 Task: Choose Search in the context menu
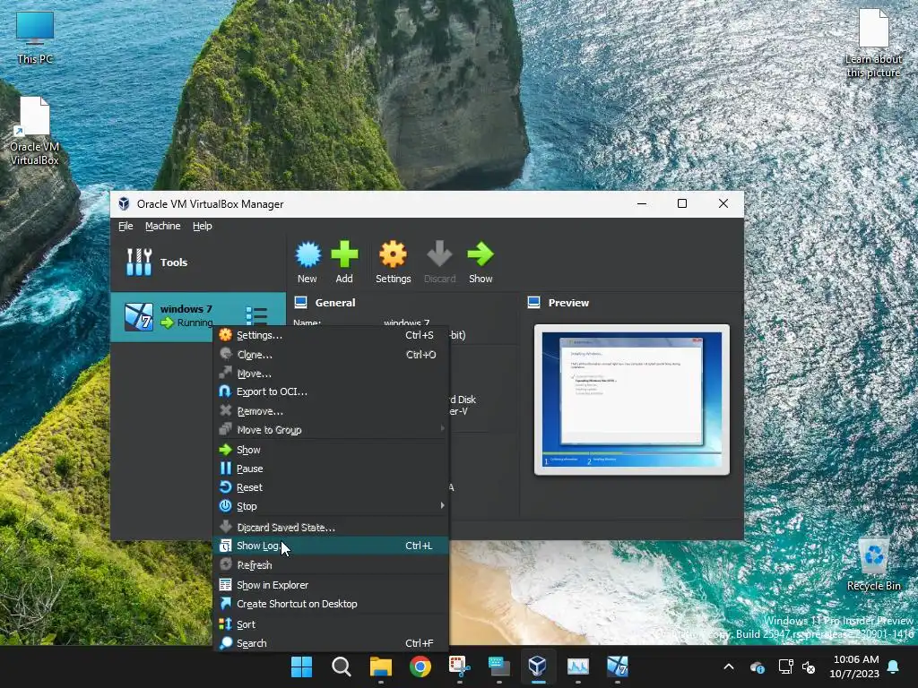pyautogui.click(x=332, y=643)
